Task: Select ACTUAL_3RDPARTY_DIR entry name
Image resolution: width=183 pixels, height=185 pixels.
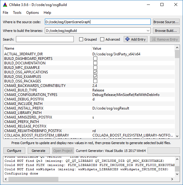Action: pos(23,54)
